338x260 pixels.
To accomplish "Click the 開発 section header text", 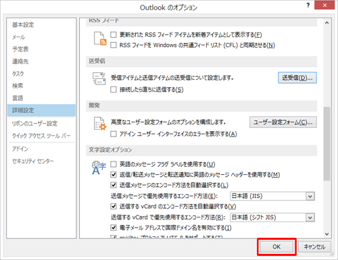I will (94, 105).
